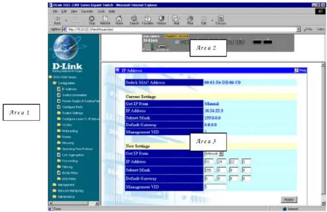Expand the Maintenance folder
Image resolution: width=327 pixels, height=212 pixels.
pos(64,197)
